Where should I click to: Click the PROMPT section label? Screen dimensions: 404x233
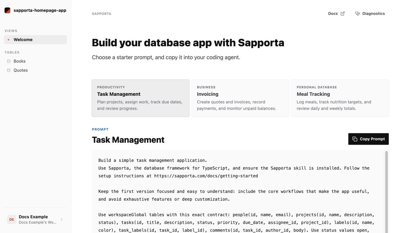100,129
